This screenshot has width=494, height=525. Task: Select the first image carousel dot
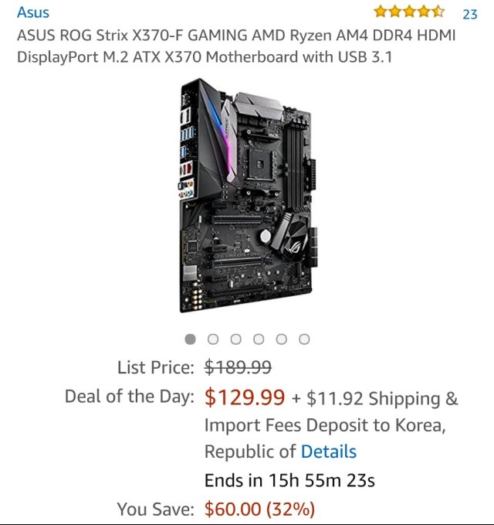pyautogui.click(x=191, y=339)
